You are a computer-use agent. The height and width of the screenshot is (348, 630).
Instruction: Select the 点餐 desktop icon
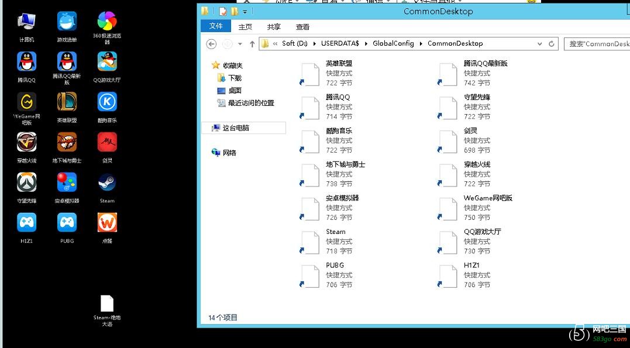pyautogui.click(x=107, y=228)
